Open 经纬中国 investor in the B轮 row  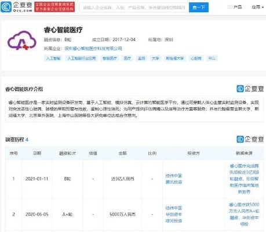click(x=174, y=176)
